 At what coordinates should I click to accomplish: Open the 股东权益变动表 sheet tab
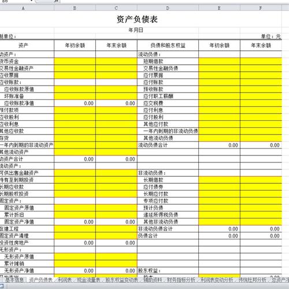pyautogui.click(x=121, y=280)
